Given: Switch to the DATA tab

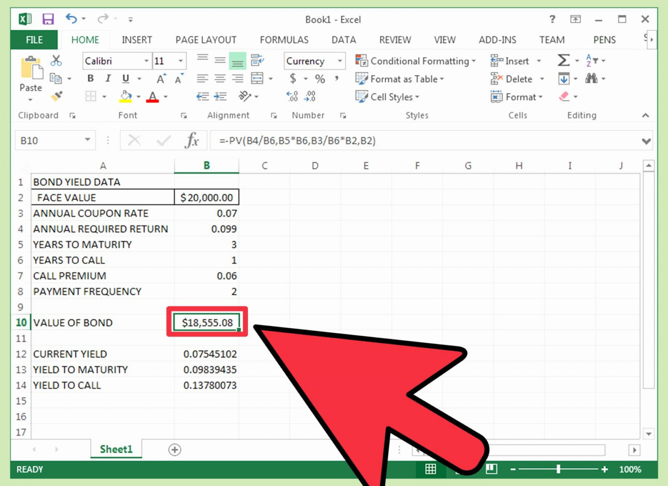Looking at the screenshot, I should [x=344, y=40].
